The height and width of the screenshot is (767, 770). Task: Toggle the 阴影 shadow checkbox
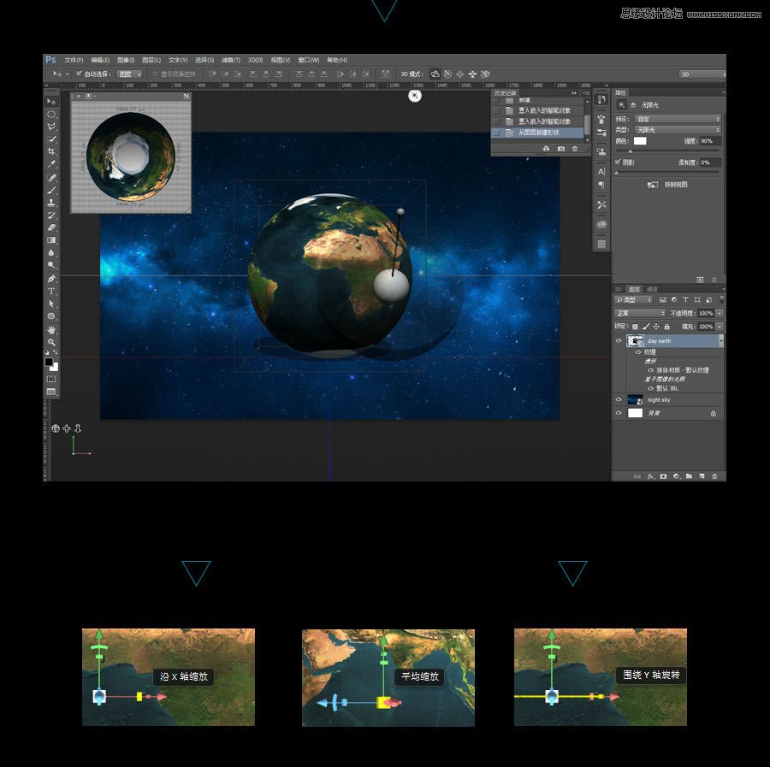click(x=619, y=162)
